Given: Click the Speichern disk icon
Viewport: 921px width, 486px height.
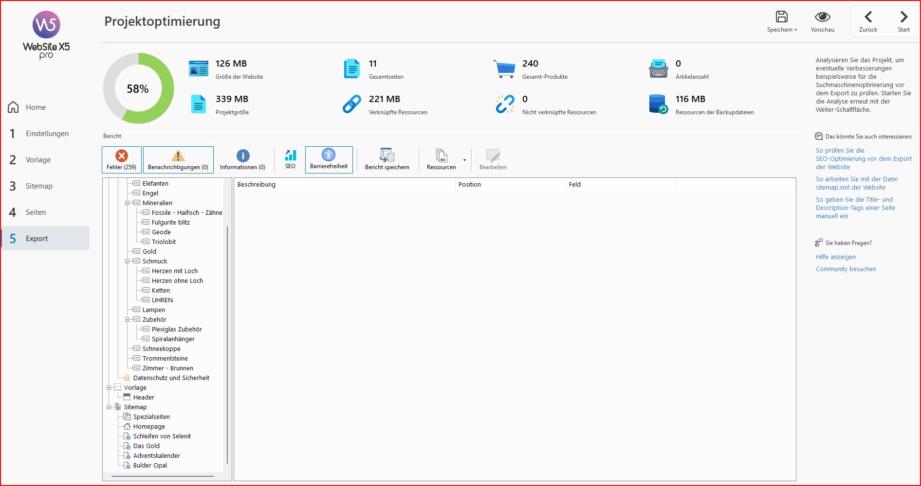Looking at the screenshot, I should click(x=781, y=17).
